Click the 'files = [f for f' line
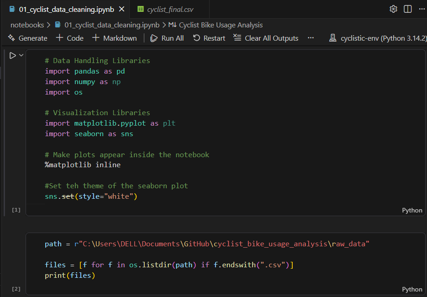Image resolution: width=427 pixels, height=297 pixels. (169, 265)
